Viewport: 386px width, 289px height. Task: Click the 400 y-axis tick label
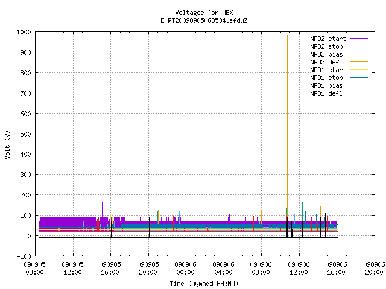pos(25,154)
